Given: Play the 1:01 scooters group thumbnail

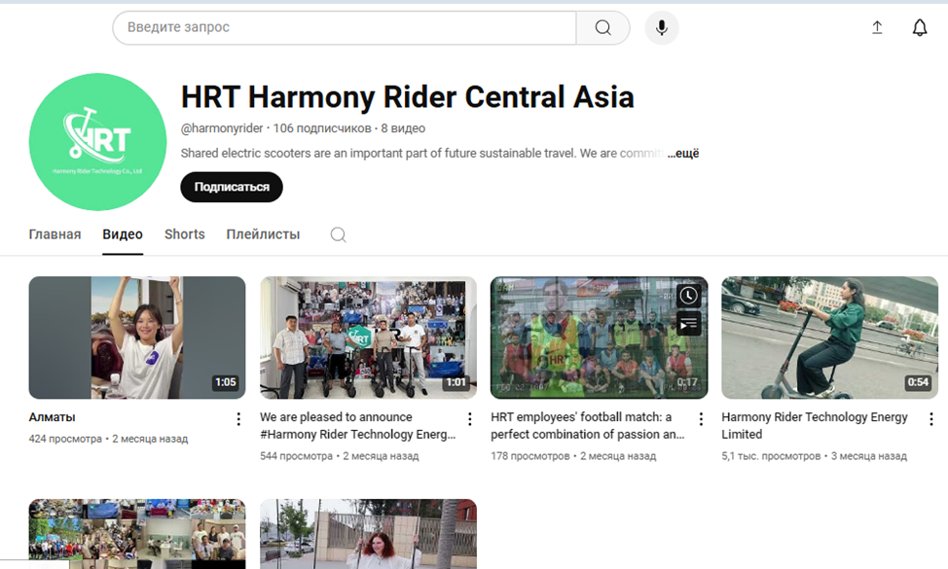Looking at the screenshot, I should (x=368, y=338).
